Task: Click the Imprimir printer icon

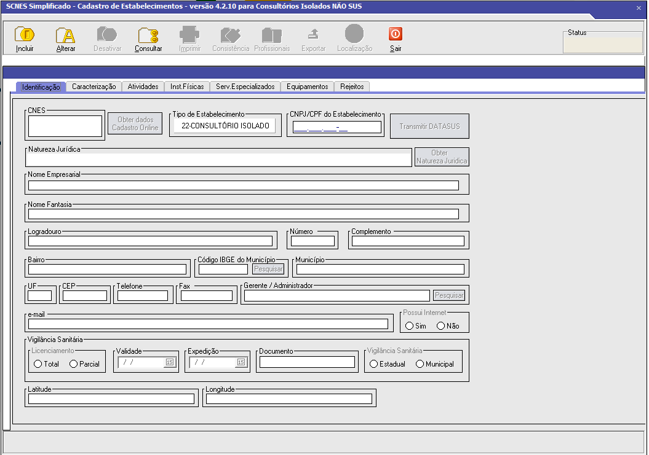Action: (x=189, y=36)
